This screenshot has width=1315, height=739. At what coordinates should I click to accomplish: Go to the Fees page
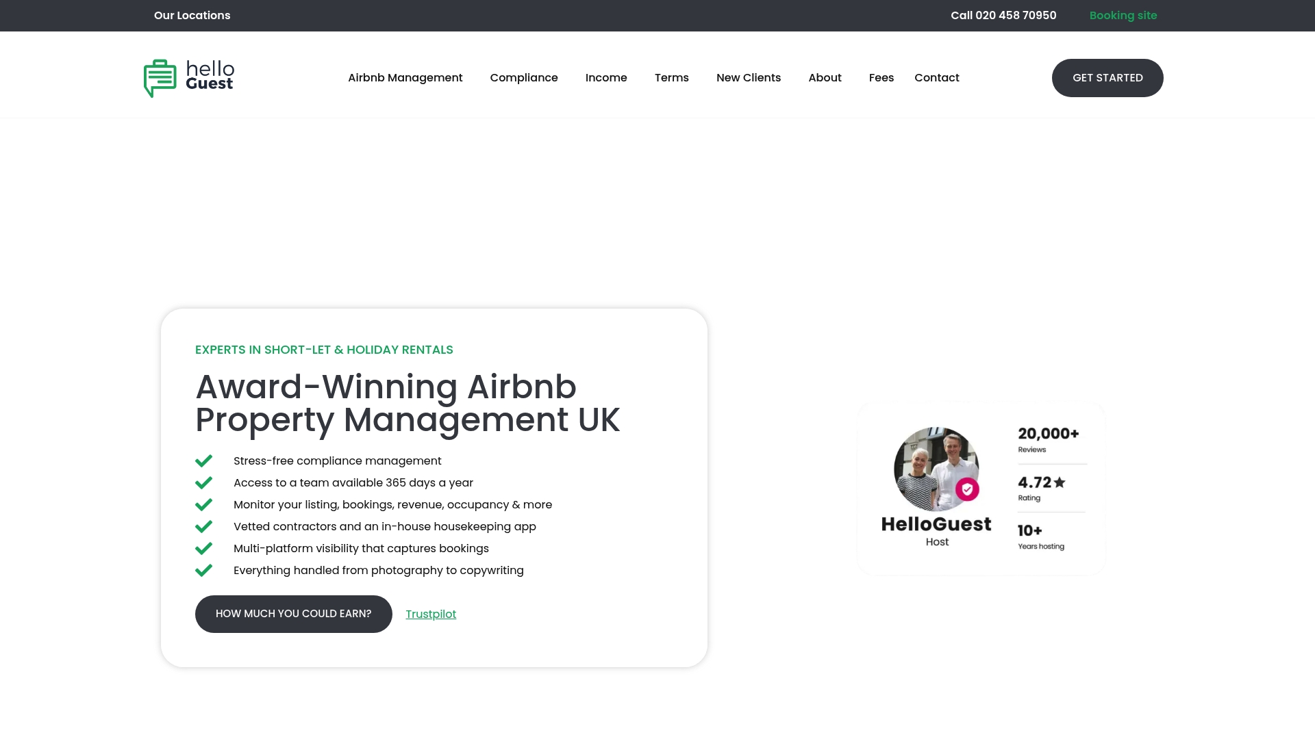pyautogui.click(x=881, y=78)
